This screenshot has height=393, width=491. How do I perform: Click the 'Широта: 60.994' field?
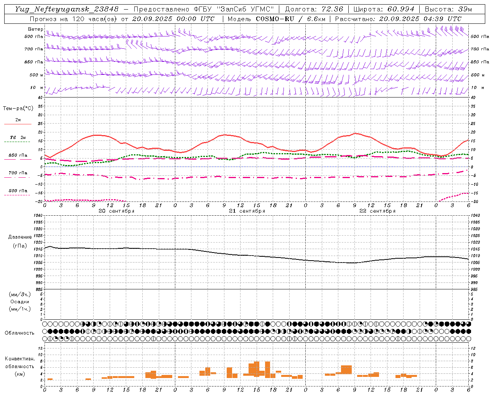click(384, 9)
